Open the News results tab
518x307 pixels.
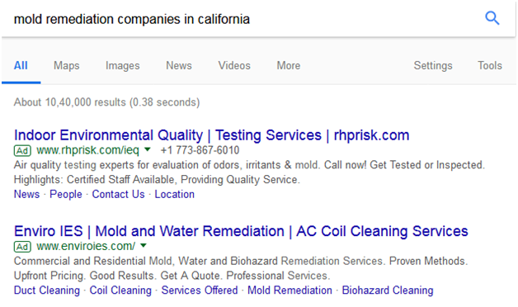point(179,65)
